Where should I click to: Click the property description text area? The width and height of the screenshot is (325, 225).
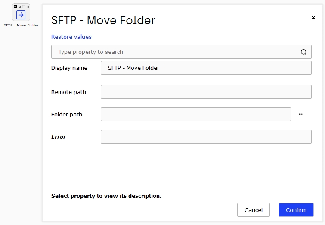click(106, 196)
